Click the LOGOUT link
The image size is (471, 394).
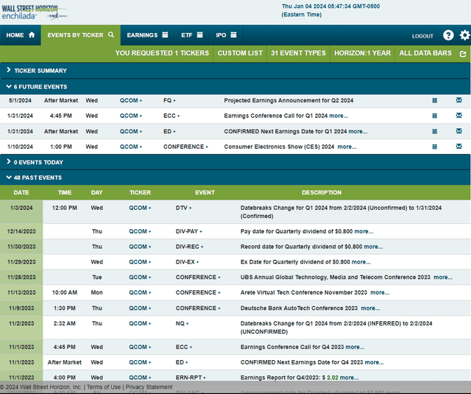point(422,36)
